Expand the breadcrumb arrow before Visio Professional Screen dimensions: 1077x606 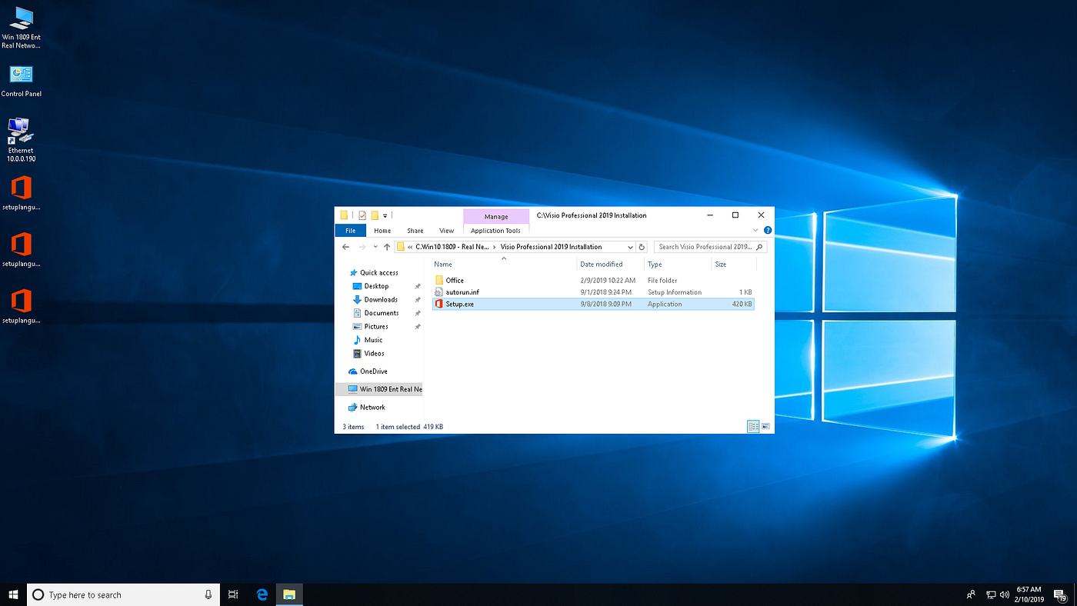click(495, 247)
